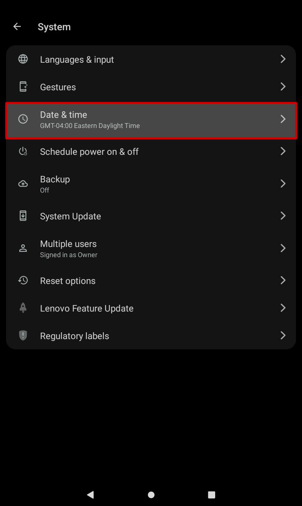Click the Multiple users person icon

[23, 248]
